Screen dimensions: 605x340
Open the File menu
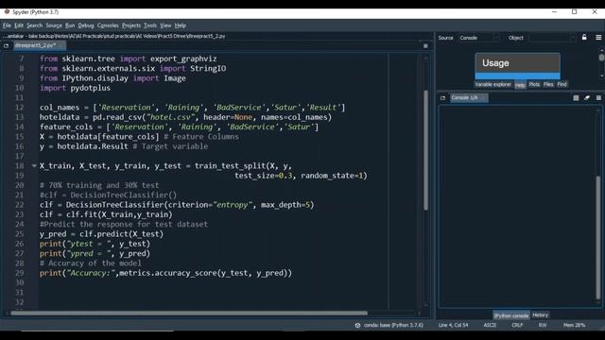[7, 25]
